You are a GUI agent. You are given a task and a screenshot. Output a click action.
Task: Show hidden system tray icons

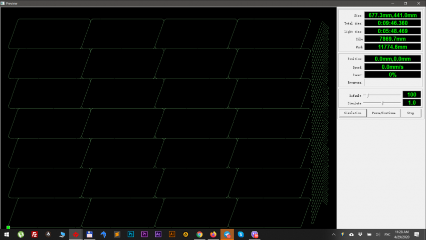334,234
